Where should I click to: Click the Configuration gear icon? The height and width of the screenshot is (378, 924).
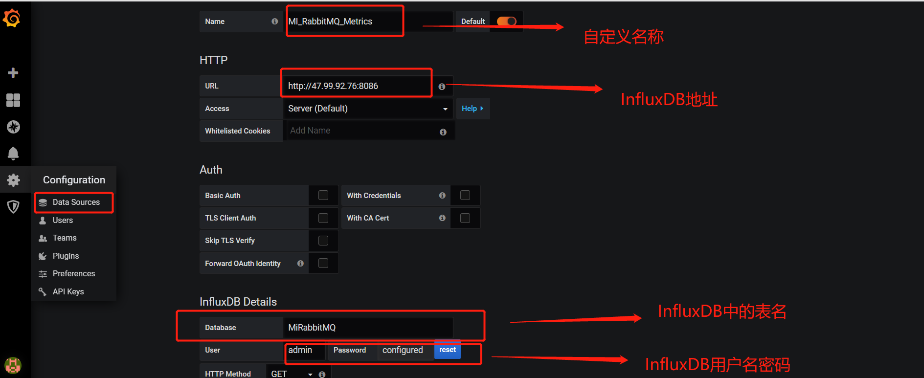tap(13, 180)
